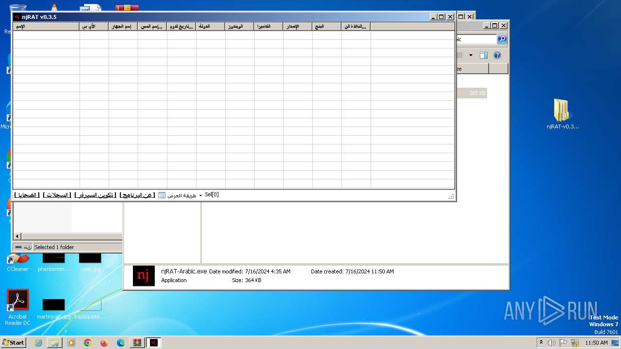Screen dimensions: 621x349
Task: Open Acrobat Reader DC desktop shortcut
Action: click(17, 308)
